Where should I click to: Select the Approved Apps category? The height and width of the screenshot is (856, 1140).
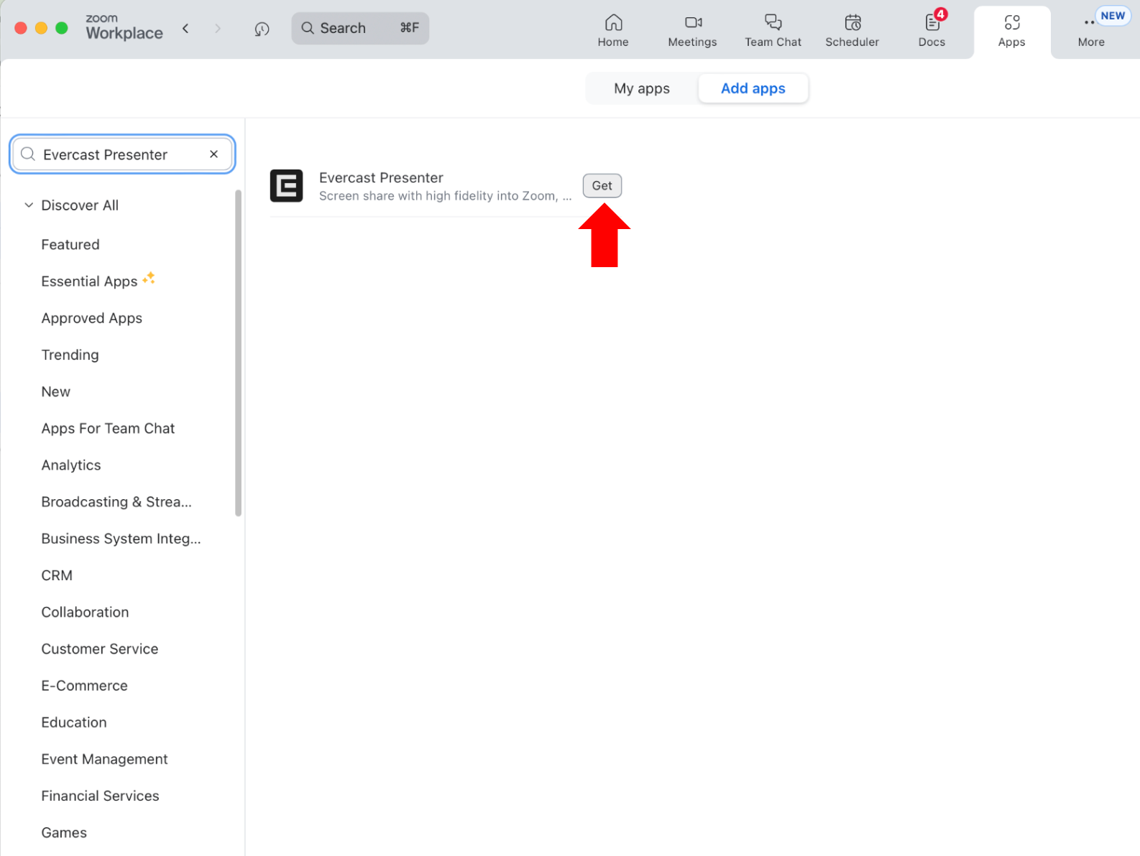click(x=92, y=318)
